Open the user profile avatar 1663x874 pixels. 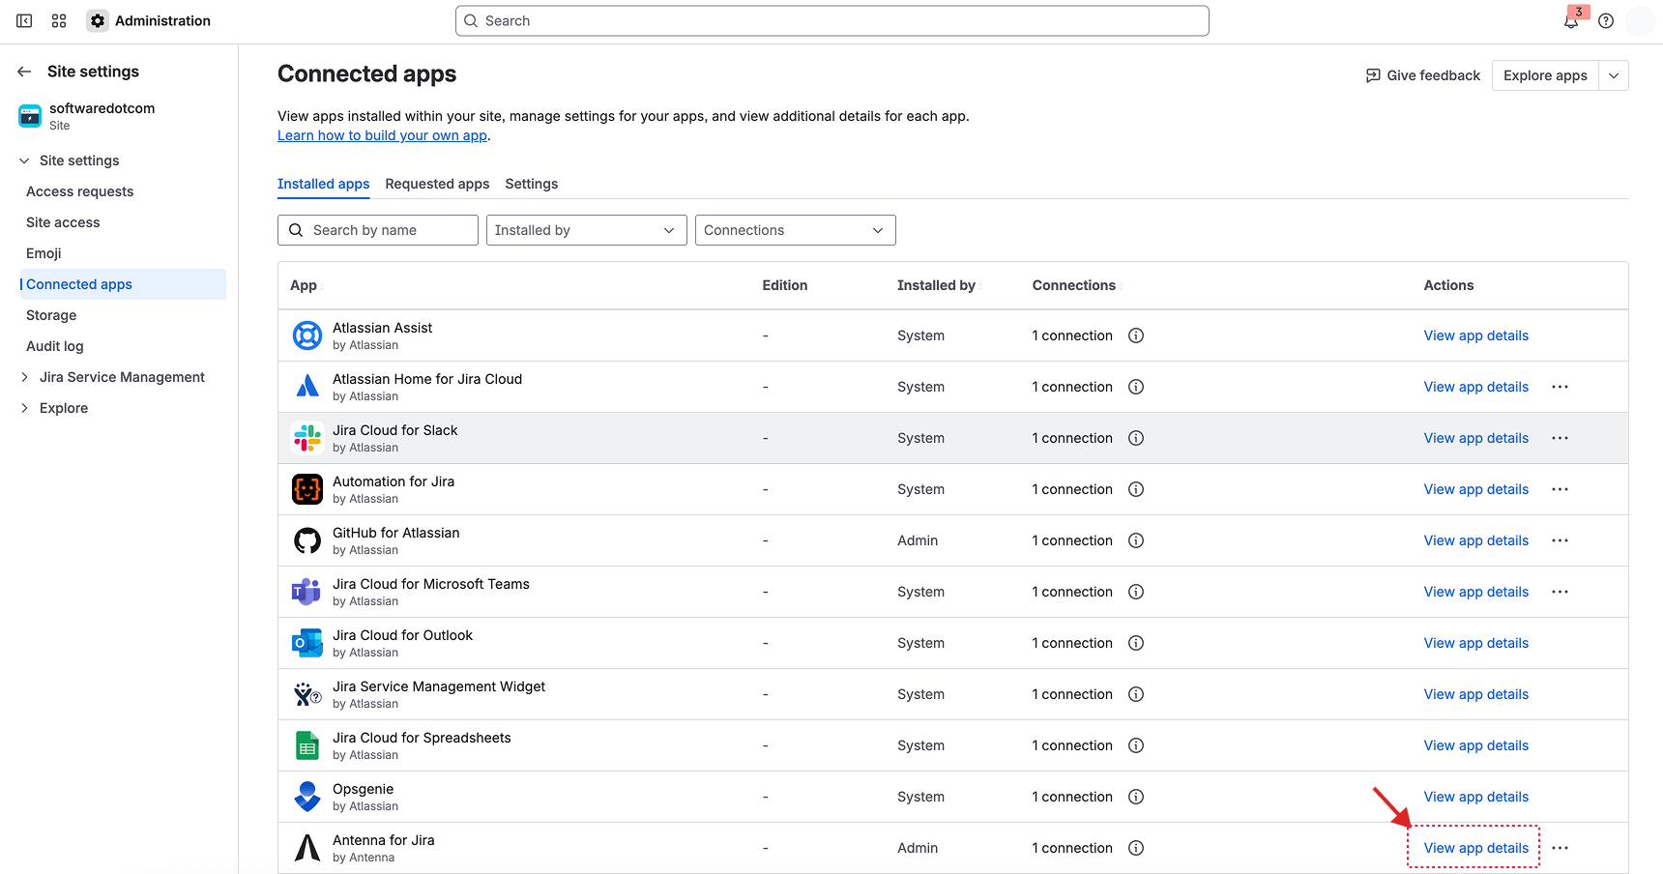1641,20
